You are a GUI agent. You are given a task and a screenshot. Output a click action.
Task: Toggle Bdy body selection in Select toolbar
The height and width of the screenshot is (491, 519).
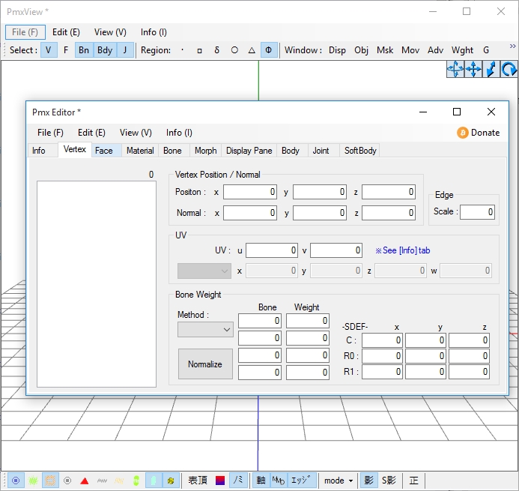click(x=105, y=50)
